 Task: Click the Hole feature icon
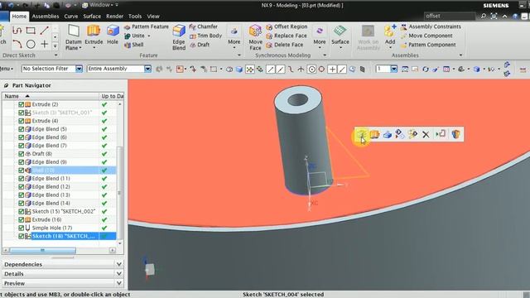coord(113,35)
